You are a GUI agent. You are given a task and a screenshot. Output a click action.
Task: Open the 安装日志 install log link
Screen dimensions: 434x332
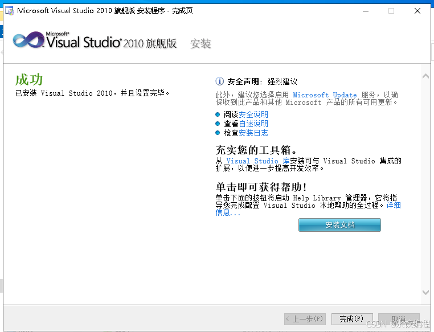pos(253,133)
